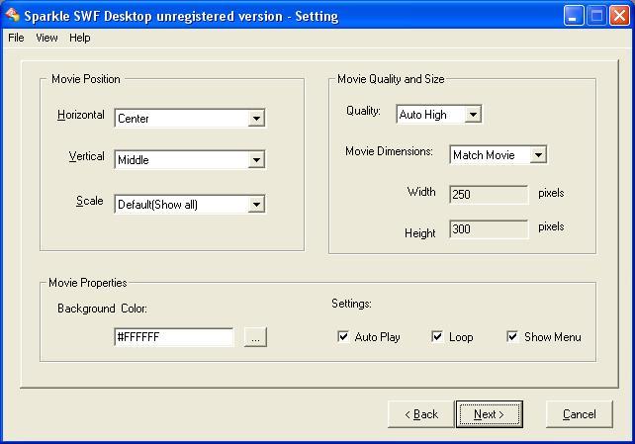Cancel the settings wizard
Screen dimensions: 635x444
pos(579,414)
